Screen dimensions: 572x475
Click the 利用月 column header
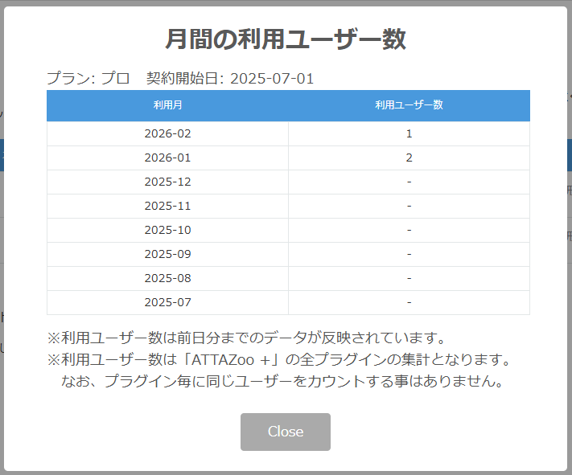tap(167, 105)
